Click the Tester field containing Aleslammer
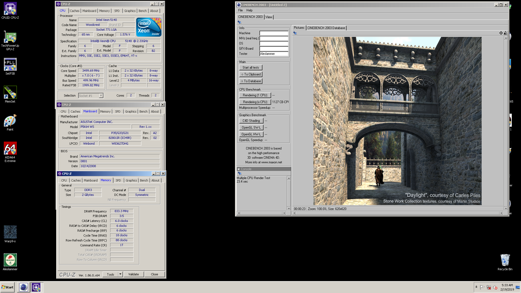Screen dimensions: 521x293 (274, 54)
